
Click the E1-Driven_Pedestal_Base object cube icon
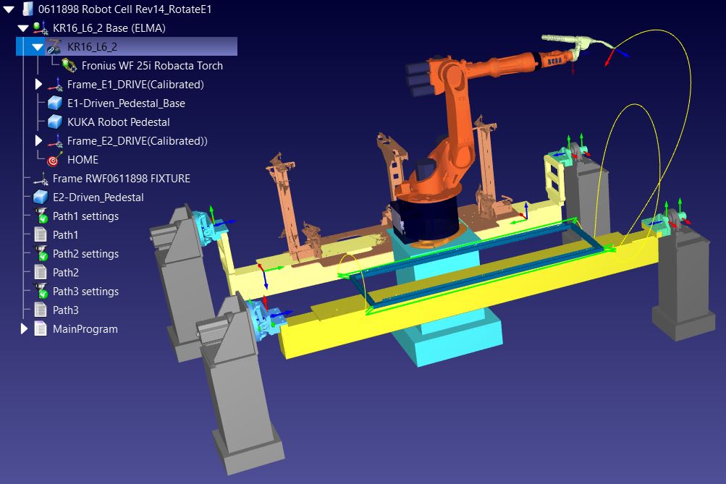(x=55, y=103)
